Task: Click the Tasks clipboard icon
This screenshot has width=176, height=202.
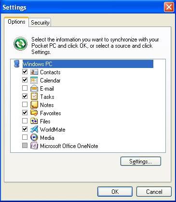Action: (x=34, y=96)
